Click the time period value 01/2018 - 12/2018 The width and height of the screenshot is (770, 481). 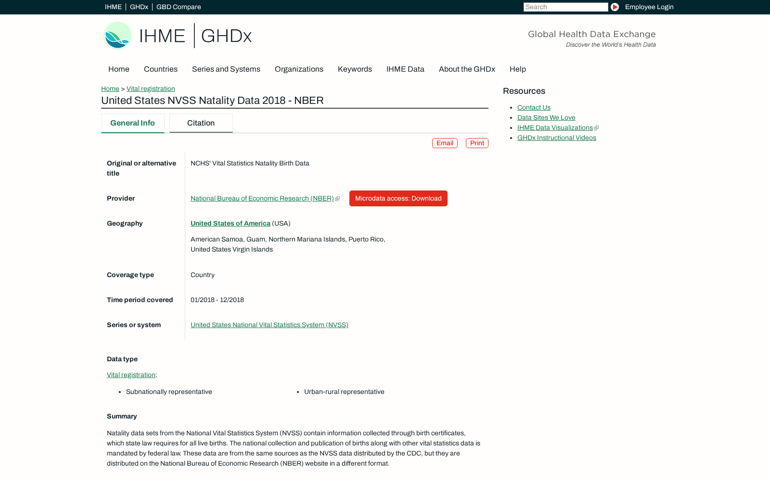[x=217, y=300]
